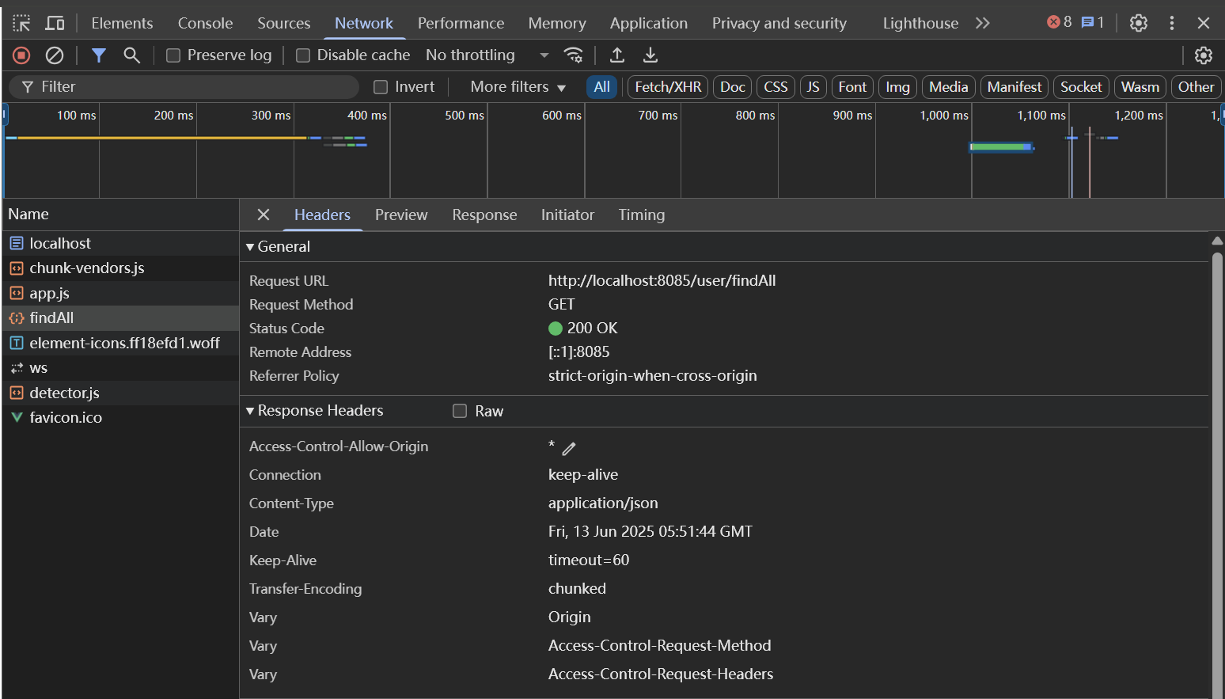Open the Timing tab
The width and height of the screenshot is (1225, 699).
point(641,215)
